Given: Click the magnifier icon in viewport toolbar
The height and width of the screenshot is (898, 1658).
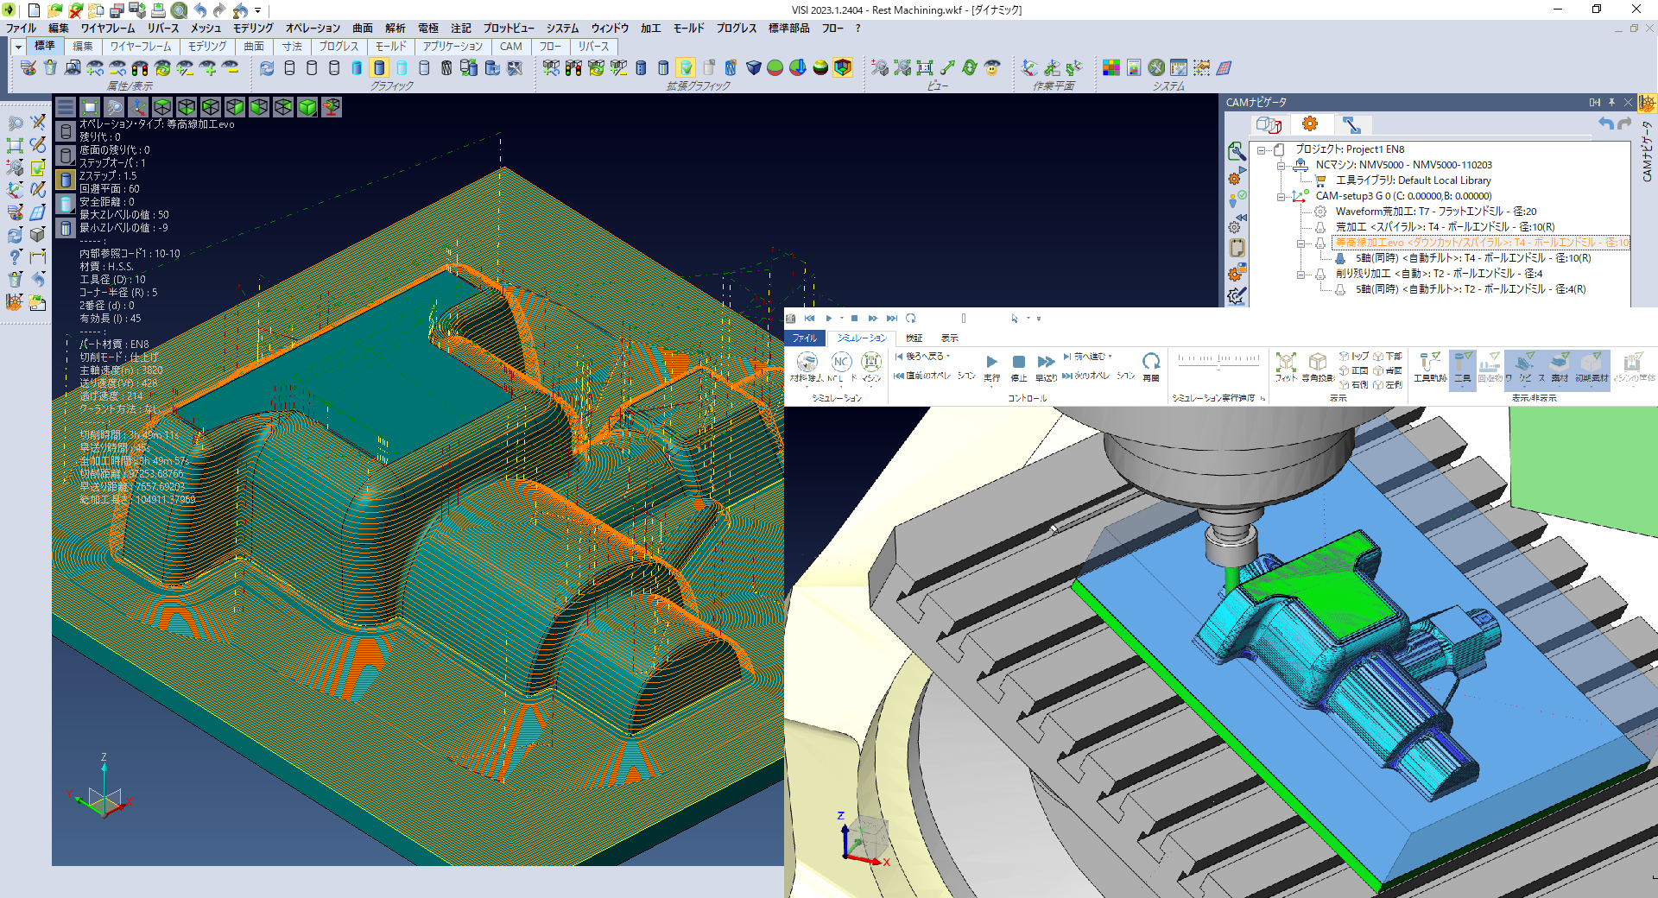Looking at the screenshot, I should point(114,107).
